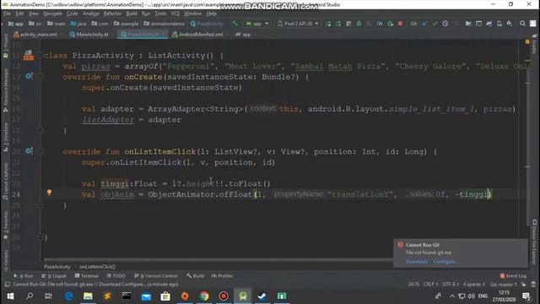Image resolution: width=540 pixels, height=304 pixels.
Task: Open the app run configuration dropdown
Action: pos(256,24)
